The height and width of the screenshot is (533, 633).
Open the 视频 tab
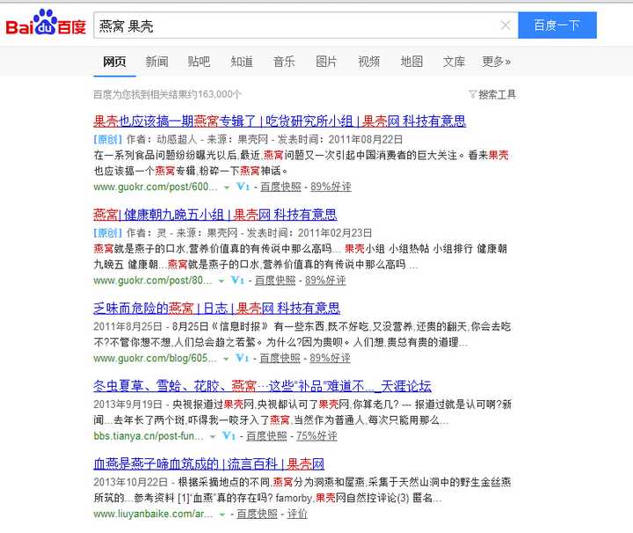(369, 62)
